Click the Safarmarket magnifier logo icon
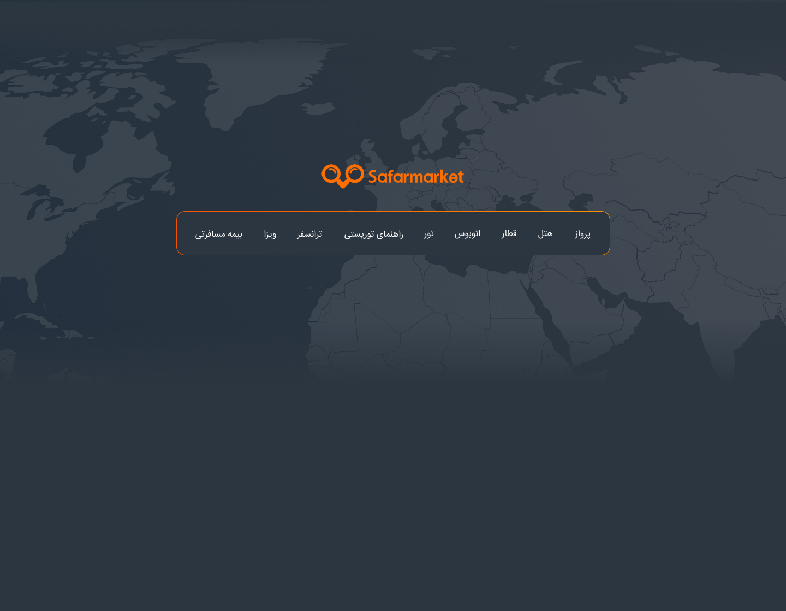Image resolution: width=786 pixels, height=611 pixels. tap(342, 176)
